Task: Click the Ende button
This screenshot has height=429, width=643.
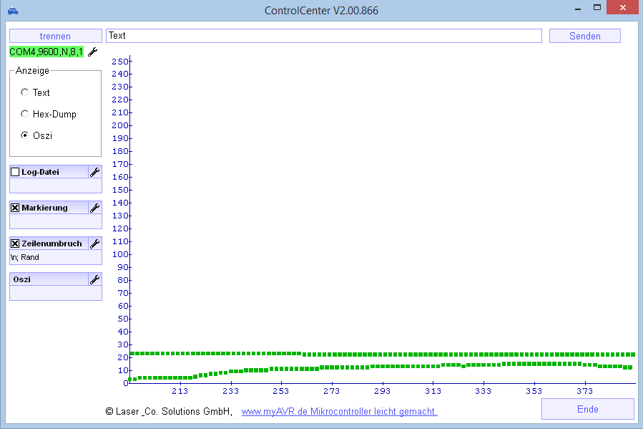Action: [587, 409]
